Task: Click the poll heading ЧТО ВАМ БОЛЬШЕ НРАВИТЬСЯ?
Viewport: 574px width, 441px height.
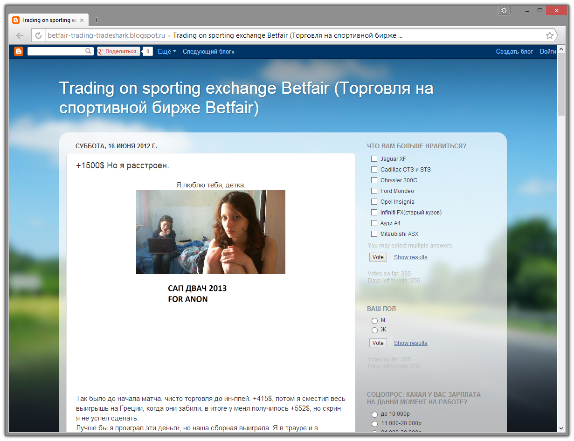Action: (416, 146)
